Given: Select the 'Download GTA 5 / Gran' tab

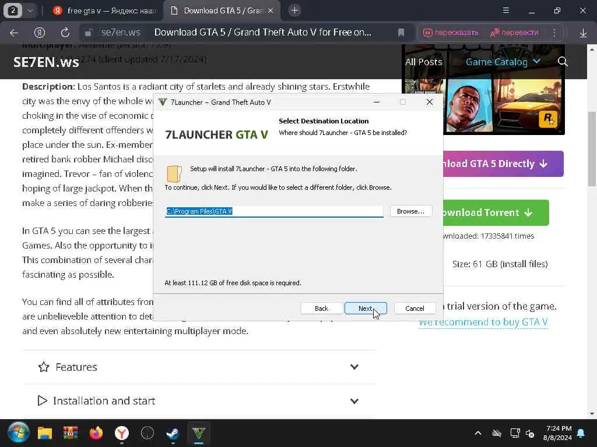Looking at the screenshot, I should click(223, 10).
